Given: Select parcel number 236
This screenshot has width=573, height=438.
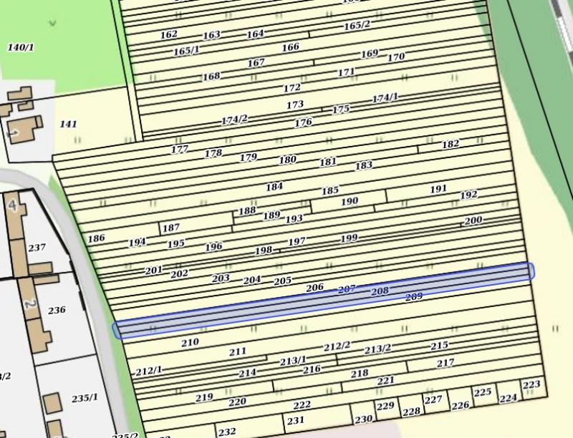Looking at the screenshot, I should [x=57, y=311].
